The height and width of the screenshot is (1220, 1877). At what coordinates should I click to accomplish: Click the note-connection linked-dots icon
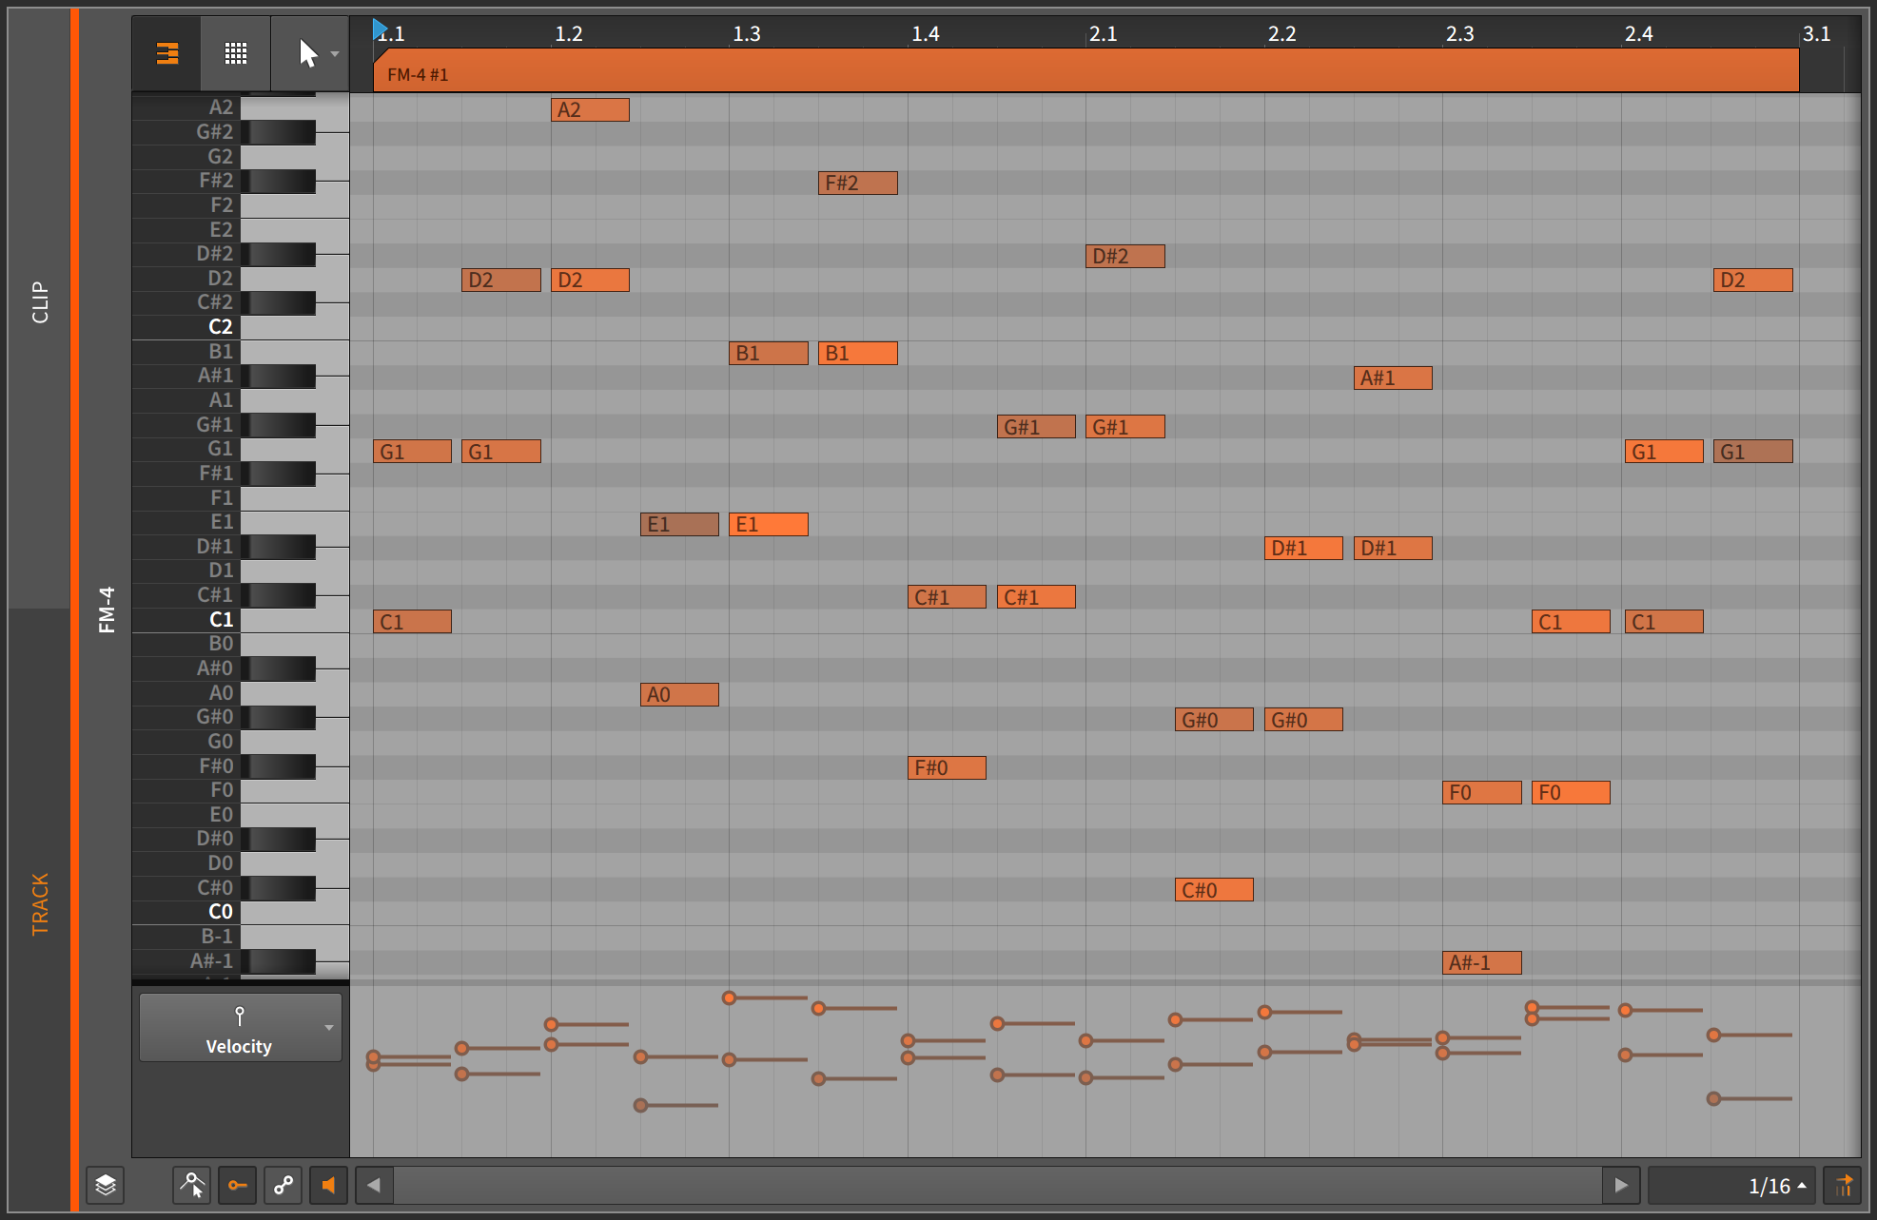click(283, 1186)
